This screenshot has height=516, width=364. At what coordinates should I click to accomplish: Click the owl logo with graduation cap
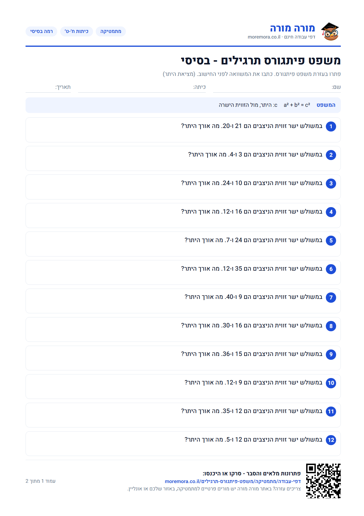click(330, 31)
